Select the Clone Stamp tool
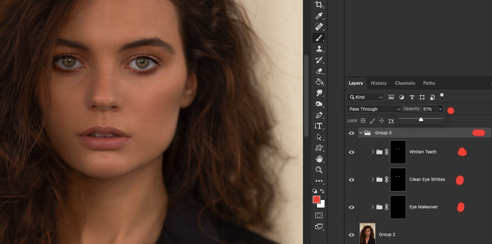 (319, 49)
